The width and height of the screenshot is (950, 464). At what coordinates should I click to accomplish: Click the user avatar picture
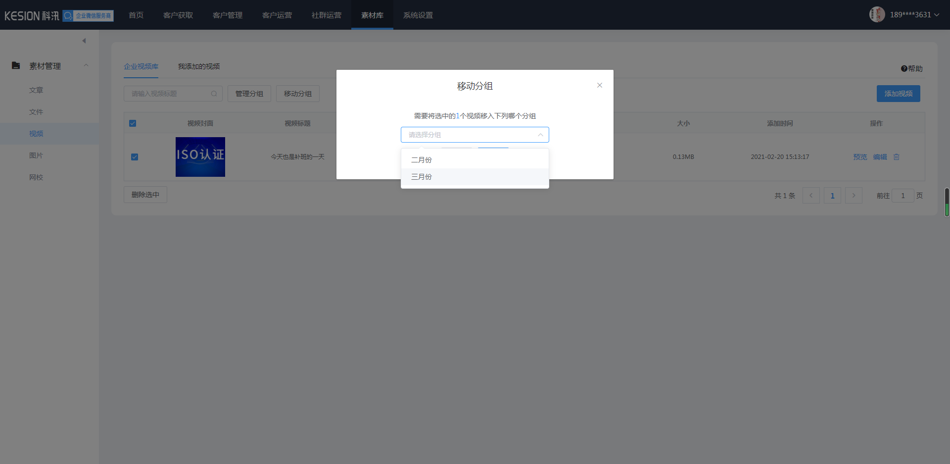[877, 14]
